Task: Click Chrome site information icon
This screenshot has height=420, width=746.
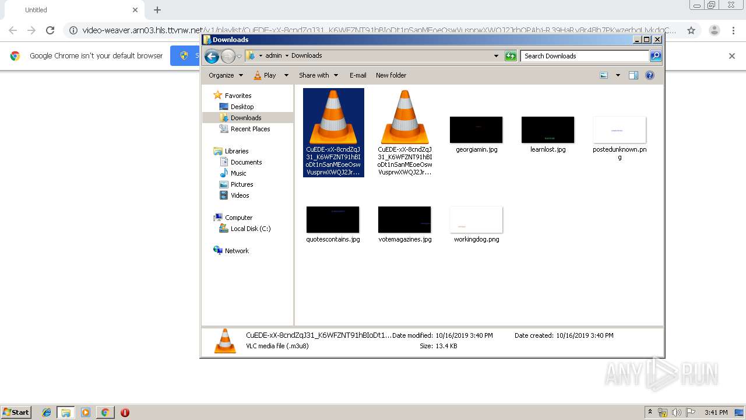Action: 73,30
